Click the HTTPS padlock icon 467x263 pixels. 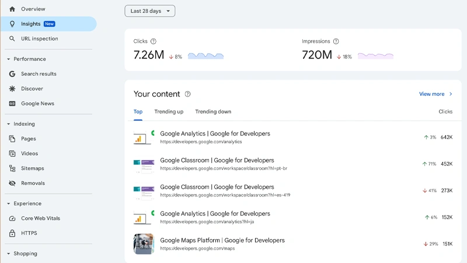click(12, 233)
